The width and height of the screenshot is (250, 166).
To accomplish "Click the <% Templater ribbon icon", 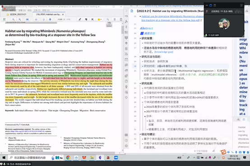I will pyautogui.click(x=126, y=16).
